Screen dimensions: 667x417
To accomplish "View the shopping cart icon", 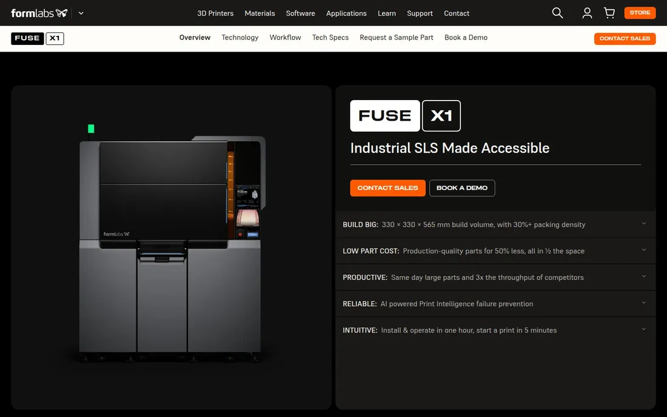I will 609,13.
